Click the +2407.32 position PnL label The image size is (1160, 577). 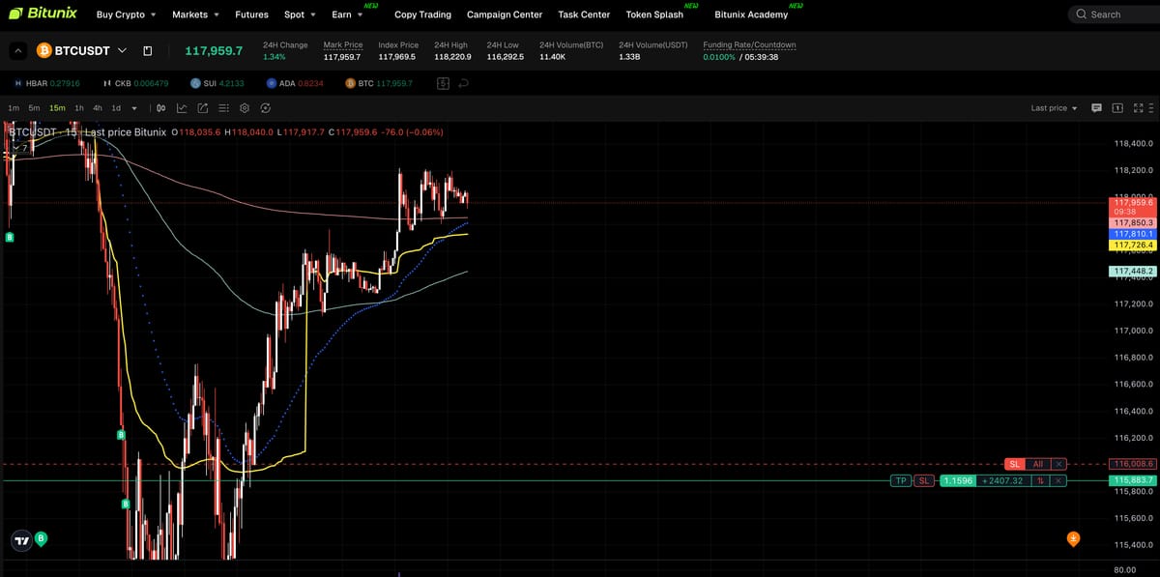click(x=1001, y=480)
